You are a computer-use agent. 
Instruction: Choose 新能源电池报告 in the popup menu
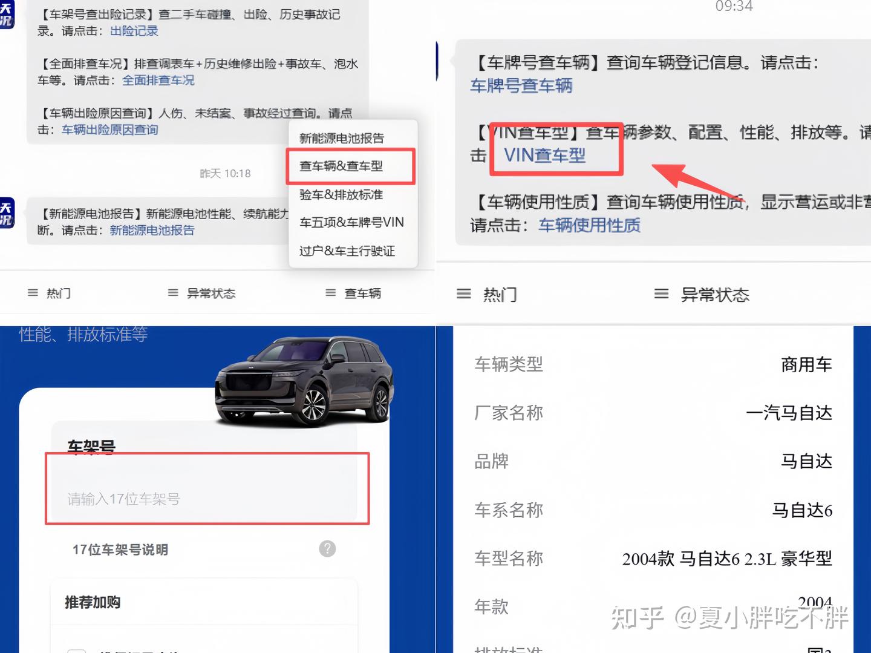pos(342,138)
